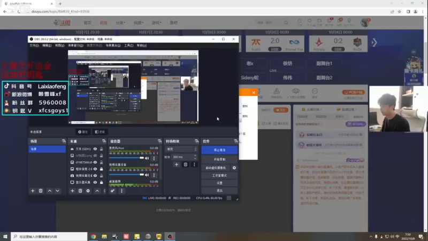Float the 控件 dock panel icon
This screenshot has height=241, width=428.
[235, 141]
